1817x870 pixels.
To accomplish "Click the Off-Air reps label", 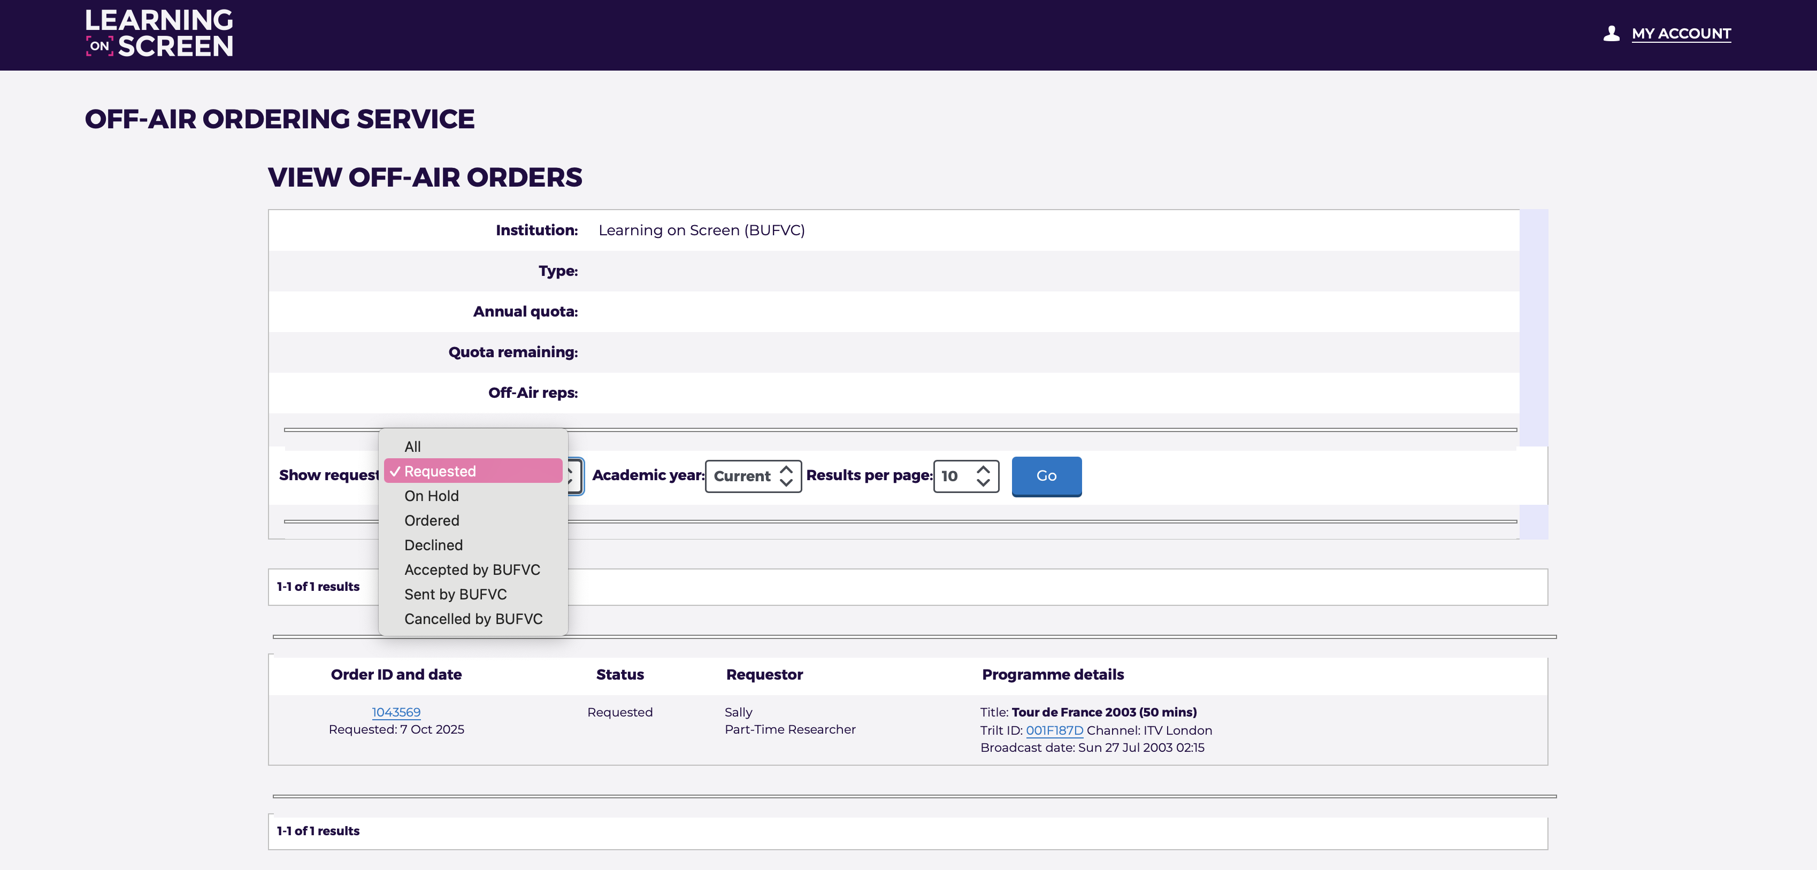I will click(533, 392).
